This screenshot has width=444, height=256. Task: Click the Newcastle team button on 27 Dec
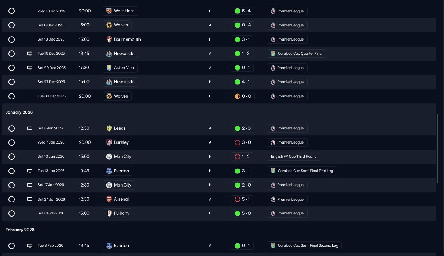120,82
